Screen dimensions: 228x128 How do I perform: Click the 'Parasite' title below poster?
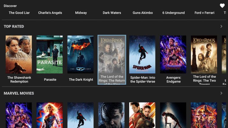(x=50, y=79)
